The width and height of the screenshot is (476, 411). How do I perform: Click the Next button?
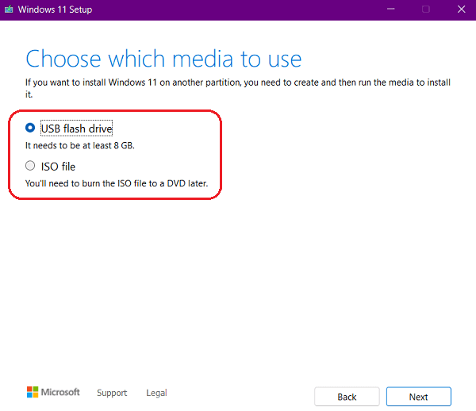[x=419, y=397]
